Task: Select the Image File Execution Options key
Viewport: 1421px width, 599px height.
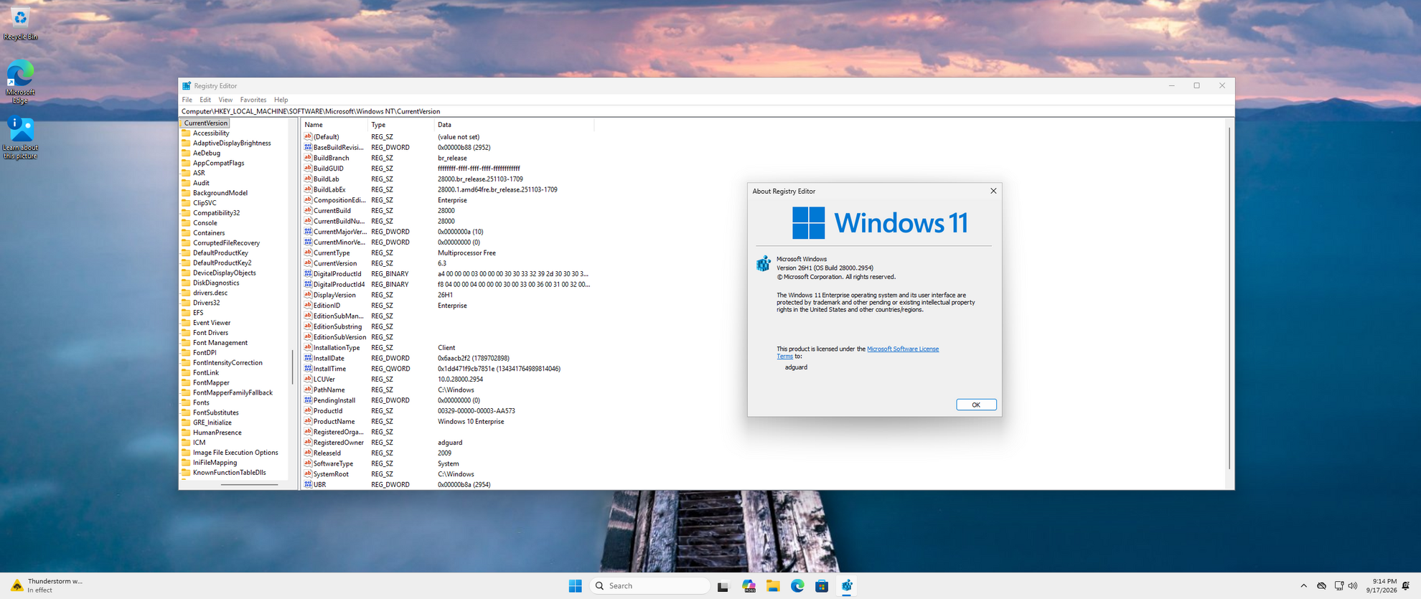Action: click(x=235, y=453)
